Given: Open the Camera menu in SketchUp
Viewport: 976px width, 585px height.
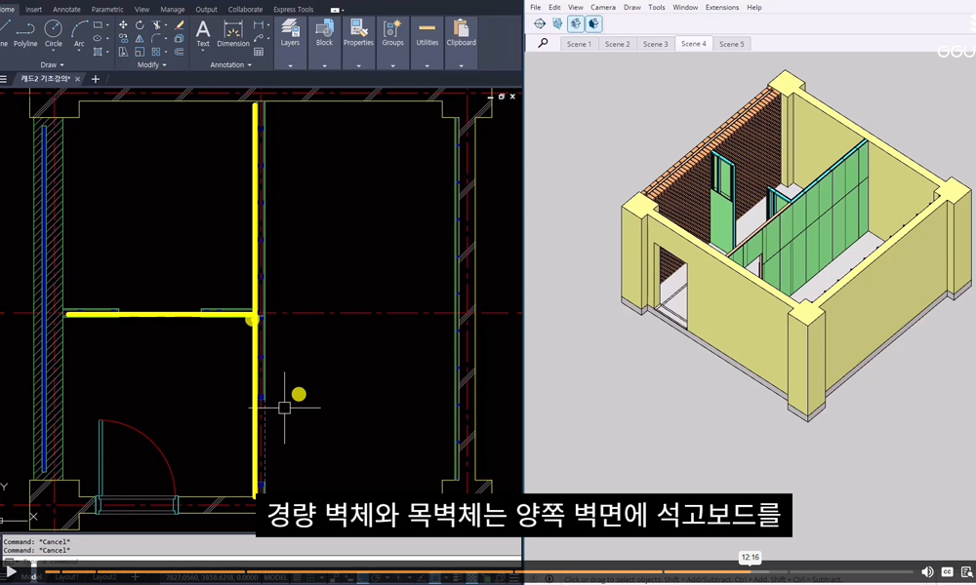Looking at the screenshot, I should tap(602, 8).
